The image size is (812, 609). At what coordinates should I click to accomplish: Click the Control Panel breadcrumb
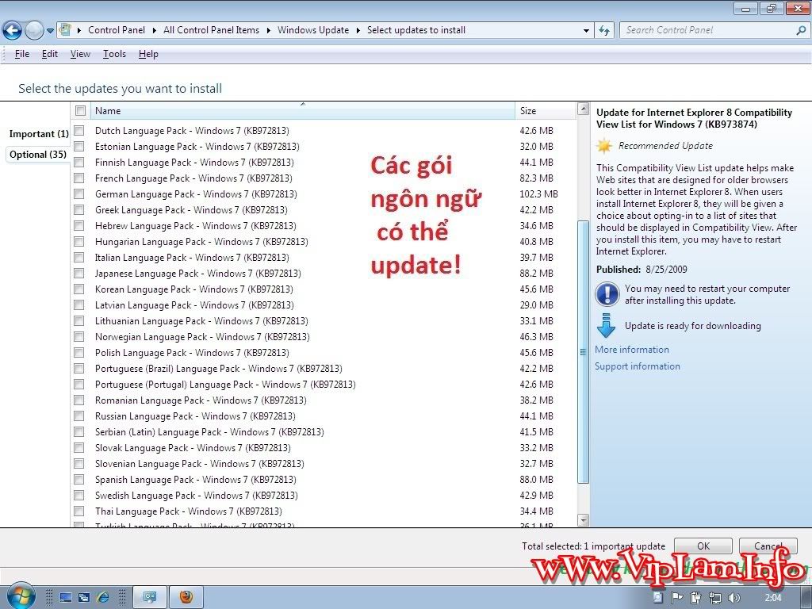click(x=117, y=30)
